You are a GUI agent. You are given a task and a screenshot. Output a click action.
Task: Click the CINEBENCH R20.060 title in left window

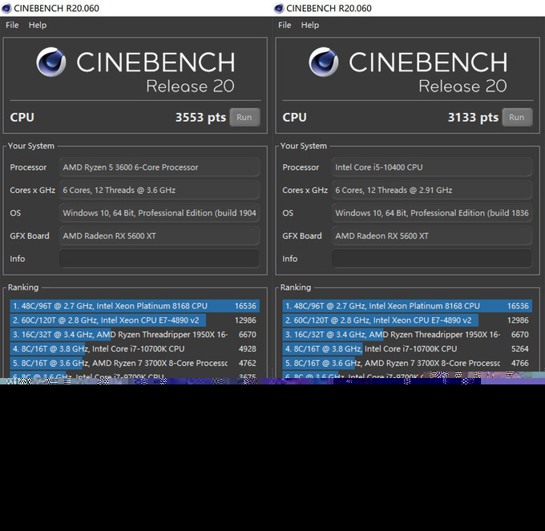pos(56,8)
